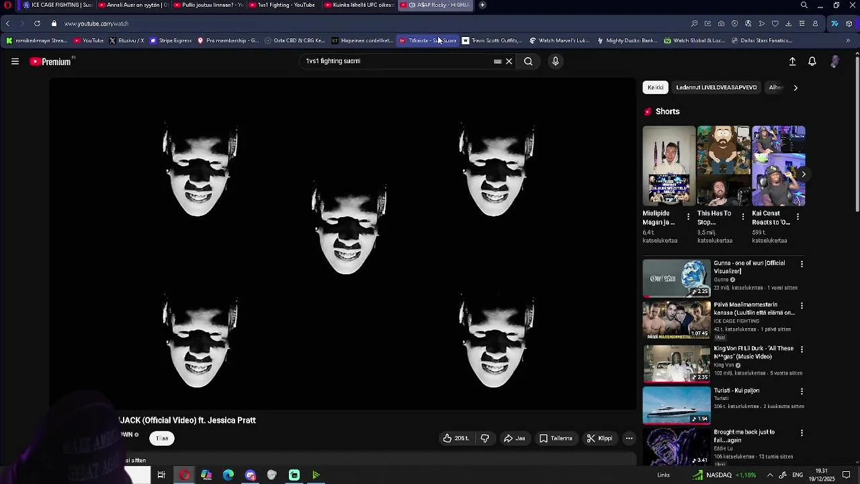860x484 pixels.
Task: Open options for the Päivä Maailmanmestarin video
Action: tap(802, 306)
